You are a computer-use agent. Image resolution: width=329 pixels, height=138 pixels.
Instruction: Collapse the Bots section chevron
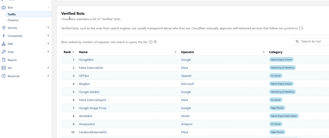tap(48, 8)
